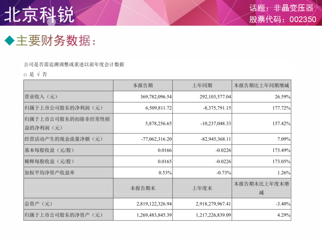This screenshot has width=322, height=241.
Task: Click the value 292,103,577.04
Action: click(x=215, y=97)
